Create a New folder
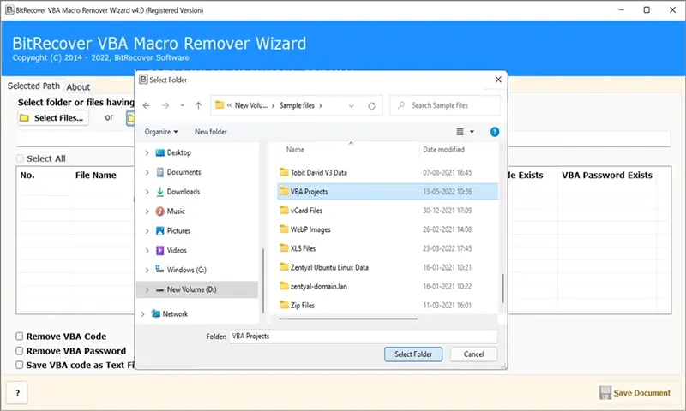The height and width of the screenshot is (411, 686). point(210,132)
